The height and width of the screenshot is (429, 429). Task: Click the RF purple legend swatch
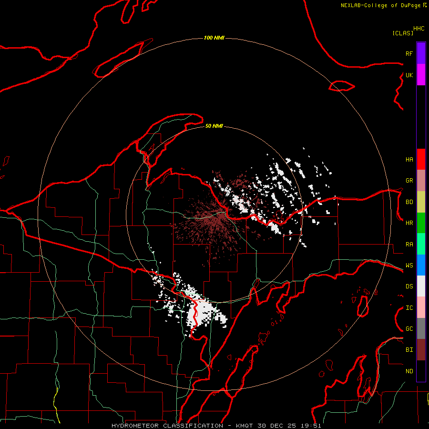pos(421,53)
